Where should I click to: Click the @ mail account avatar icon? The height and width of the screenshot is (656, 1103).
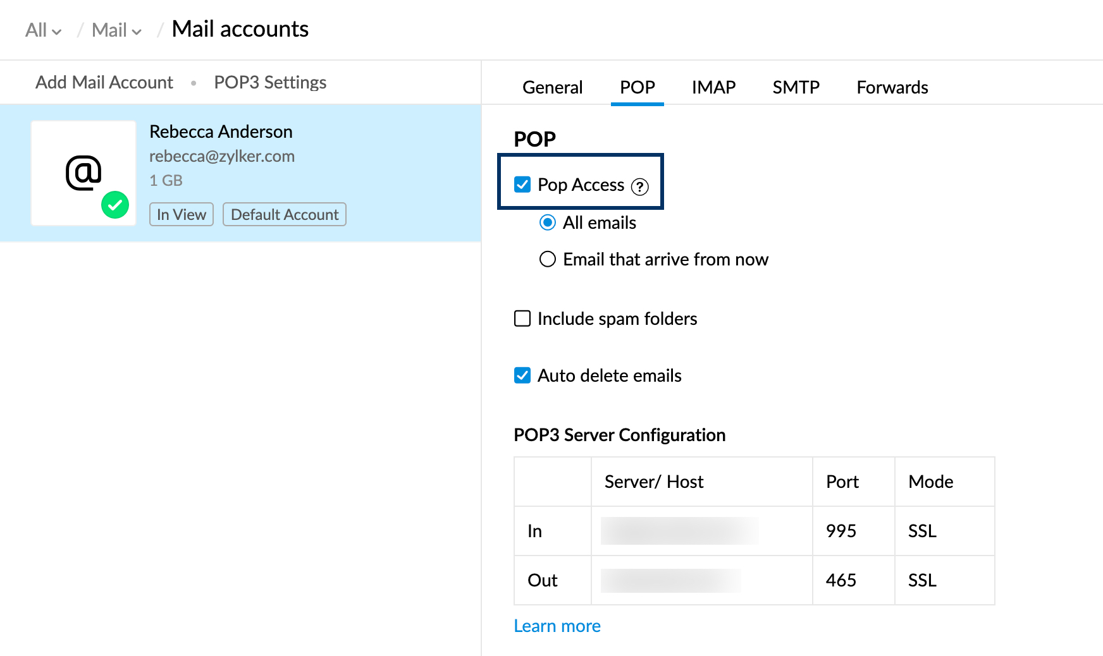point(83,173)
